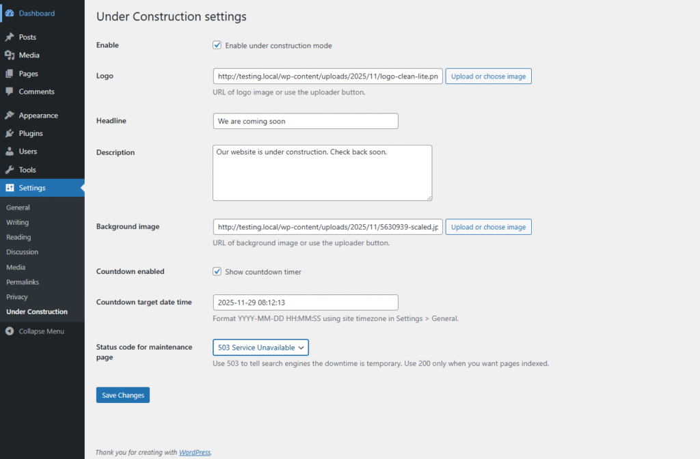Click the Posts pushpin icon
The image size is (700, 459).
point(9,37)
